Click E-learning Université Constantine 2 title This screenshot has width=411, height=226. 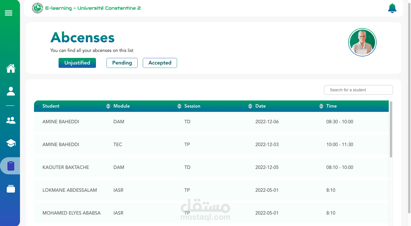coord(93,8)
